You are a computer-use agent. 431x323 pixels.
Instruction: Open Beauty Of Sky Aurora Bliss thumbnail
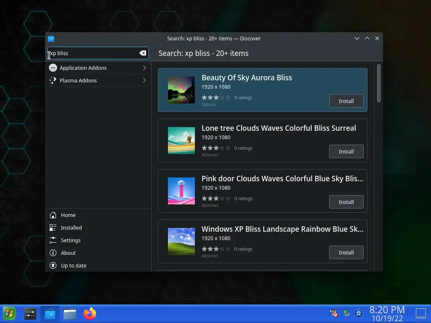pyautogui.click(x=181, y=90)
